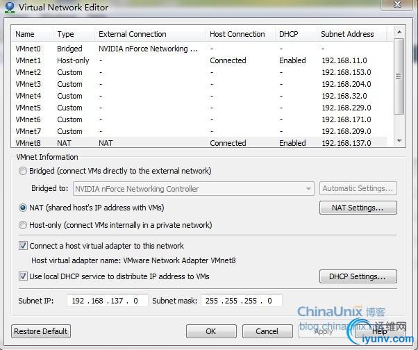Click NVIDIA nForce Networking cell in VMnet0 row
The height and width of the screenshot is (350, 418).
click(148, 49)
